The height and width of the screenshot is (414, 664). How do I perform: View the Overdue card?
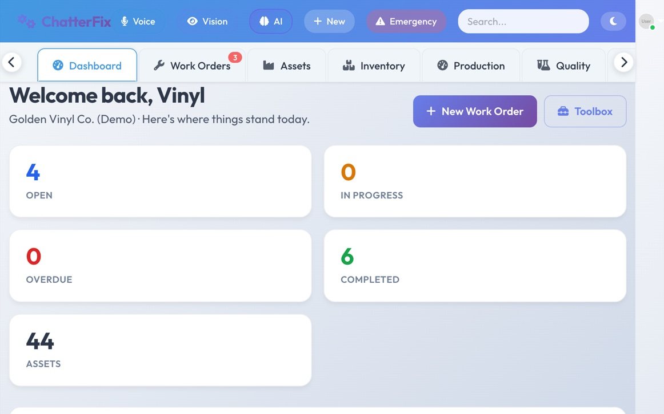[x=161, y=266]
